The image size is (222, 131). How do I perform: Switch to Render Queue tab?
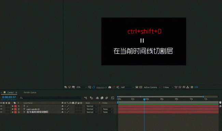pos(30,92)
